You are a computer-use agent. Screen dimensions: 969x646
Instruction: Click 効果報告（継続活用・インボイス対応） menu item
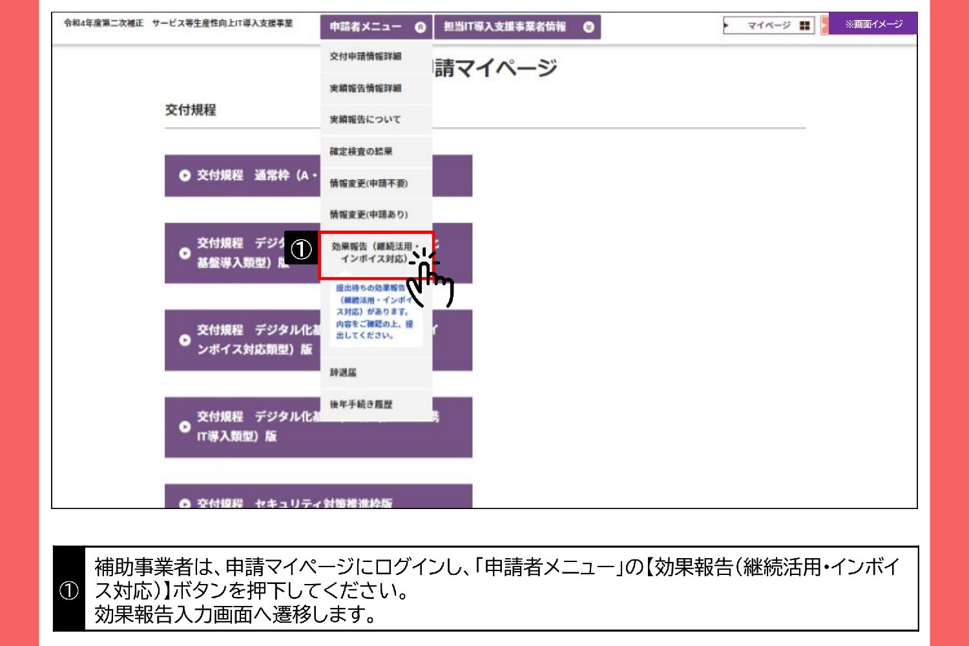(x=375, y=253)
